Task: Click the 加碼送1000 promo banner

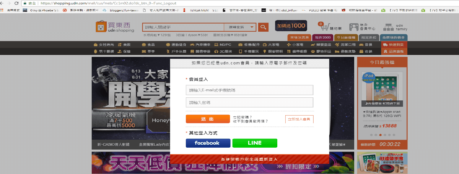Action: (x=291, y=25)
